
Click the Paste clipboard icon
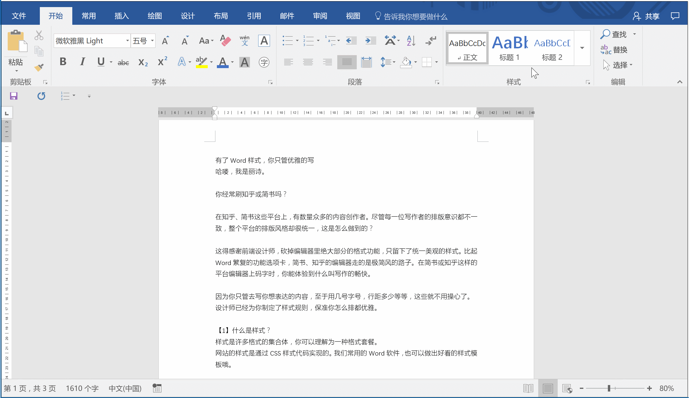tap(17, 41)
